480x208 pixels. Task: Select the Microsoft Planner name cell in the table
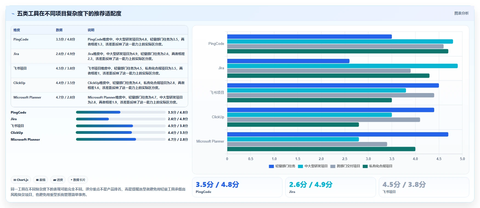point(27,97)
